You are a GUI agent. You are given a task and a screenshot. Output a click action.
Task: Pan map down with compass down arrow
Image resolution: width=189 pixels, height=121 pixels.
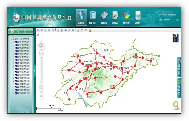[x=41, y=49]
